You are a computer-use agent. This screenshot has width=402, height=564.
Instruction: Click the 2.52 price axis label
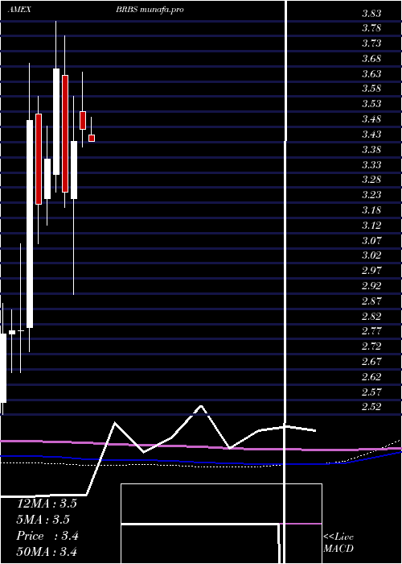click(x=371, y=407)
